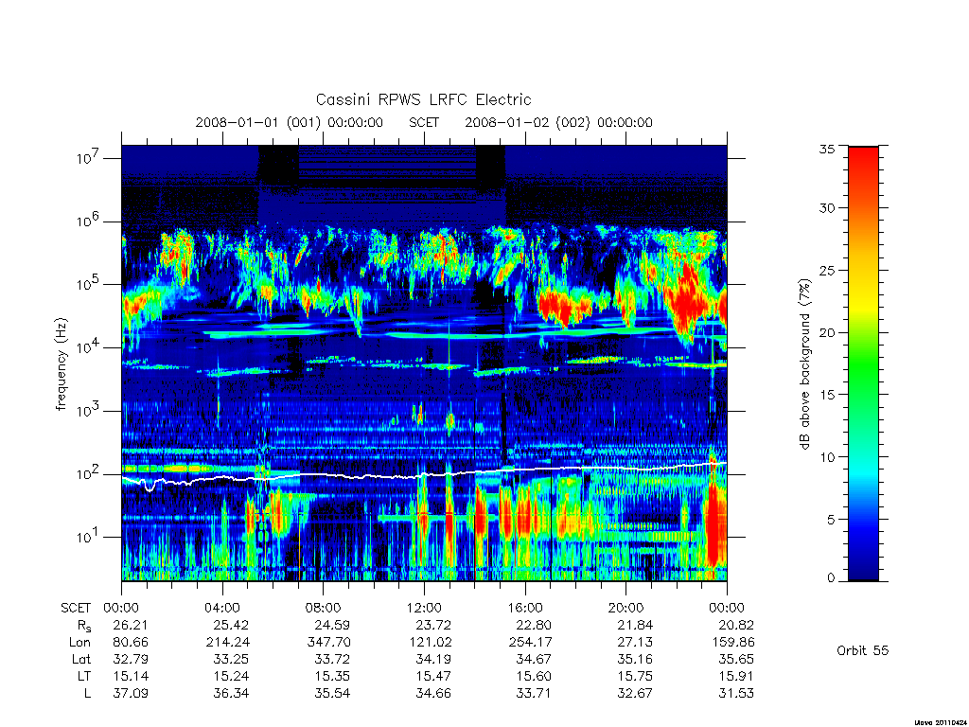Click the plot title 'Cassini RPWS LRFC Electric'

(x=423, y=99)
